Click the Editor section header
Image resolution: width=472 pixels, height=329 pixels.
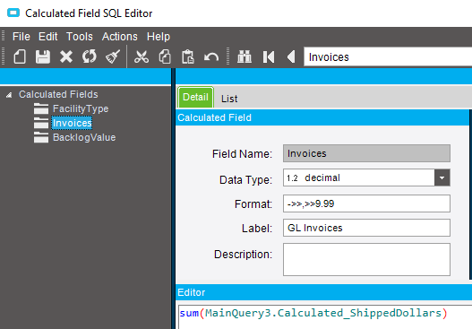tap(323, 292)
